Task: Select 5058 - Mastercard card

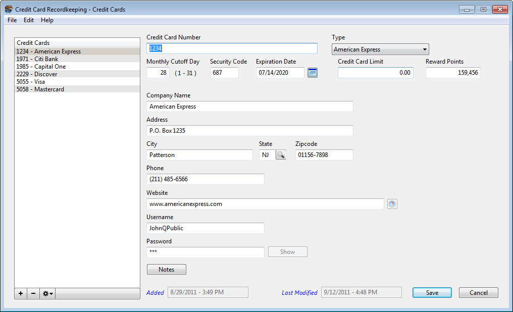Action: pos(77,89)
